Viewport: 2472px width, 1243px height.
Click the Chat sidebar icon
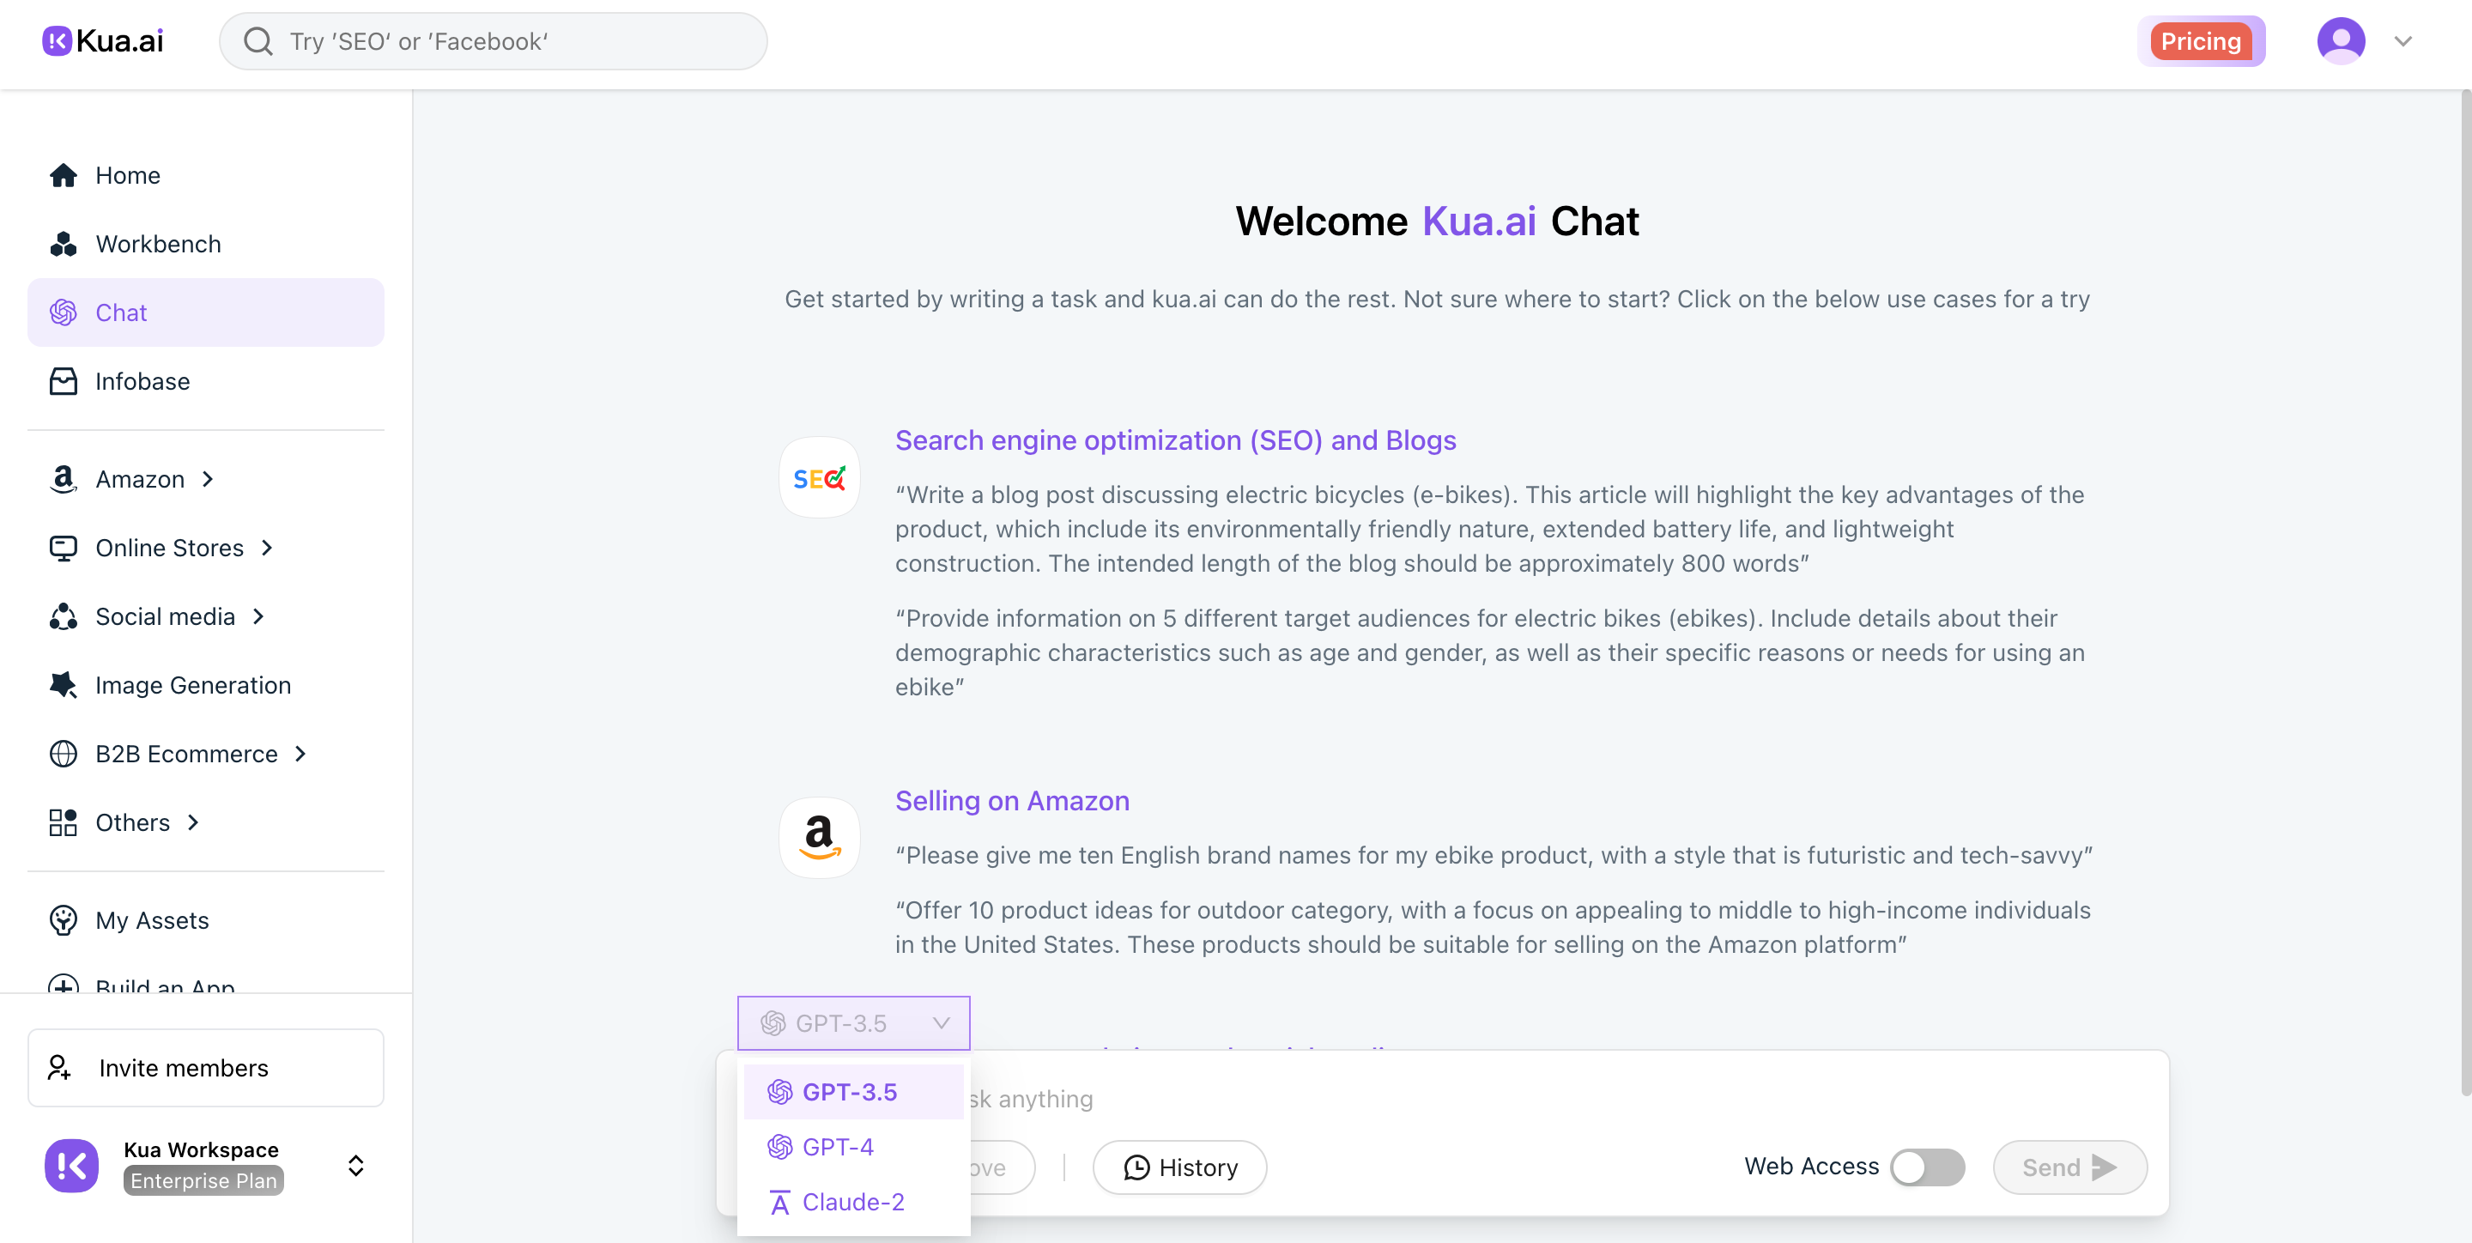coord(64,313)
